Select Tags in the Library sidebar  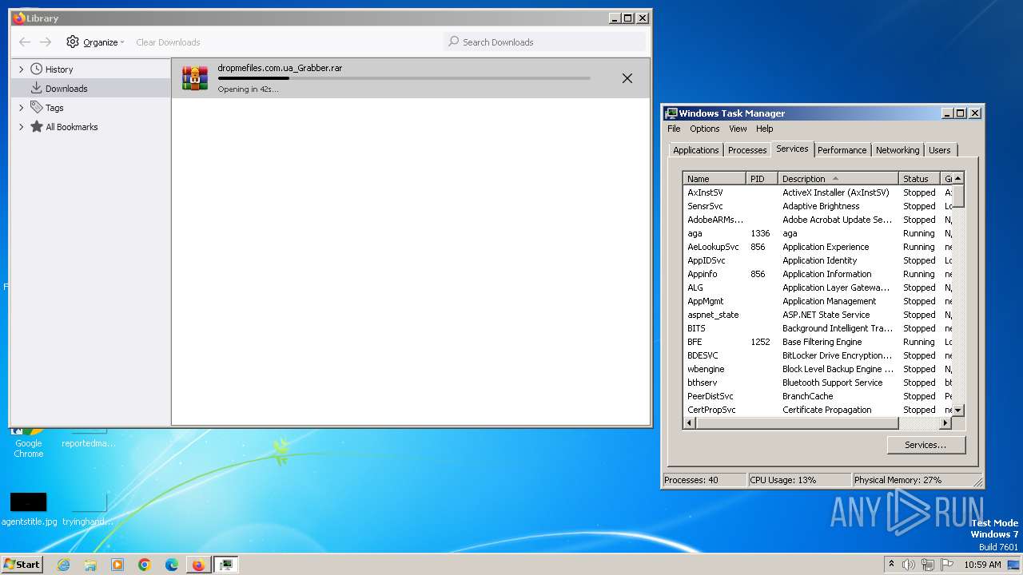pyautogui.click(x=54, y=108)
